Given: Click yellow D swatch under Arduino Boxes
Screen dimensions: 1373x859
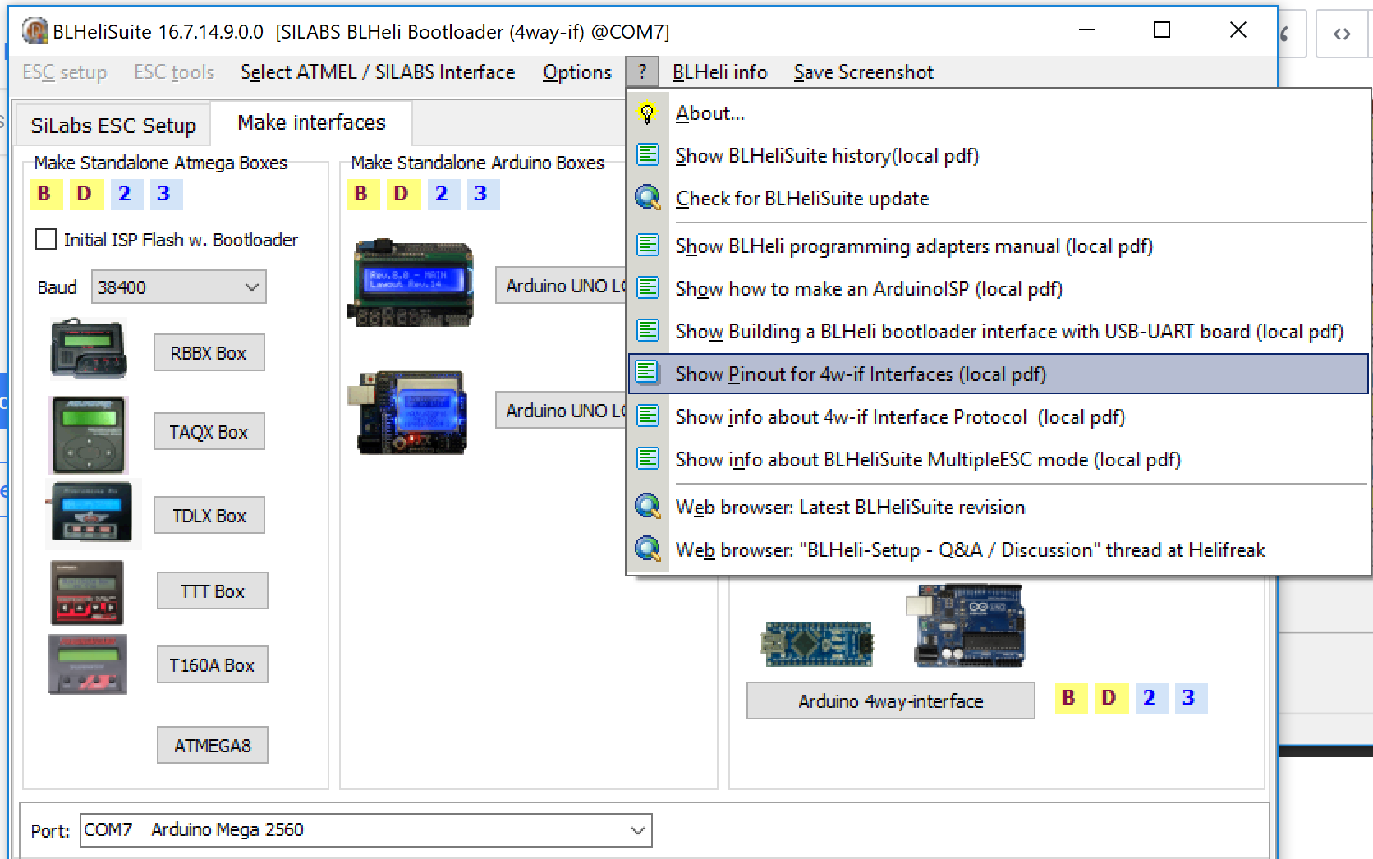Looking at the screenshot, I should 401,194.
